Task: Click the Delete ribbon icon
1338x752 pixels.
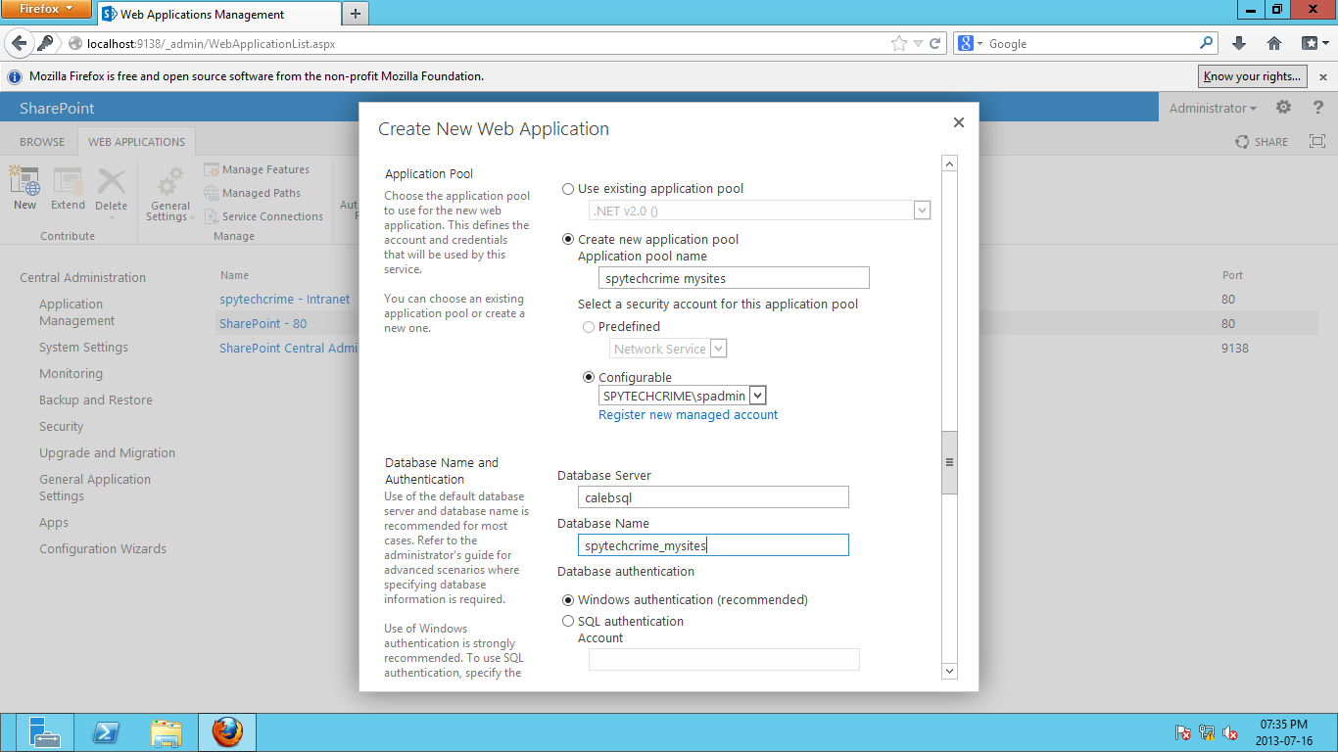Action: click(111, 189)
